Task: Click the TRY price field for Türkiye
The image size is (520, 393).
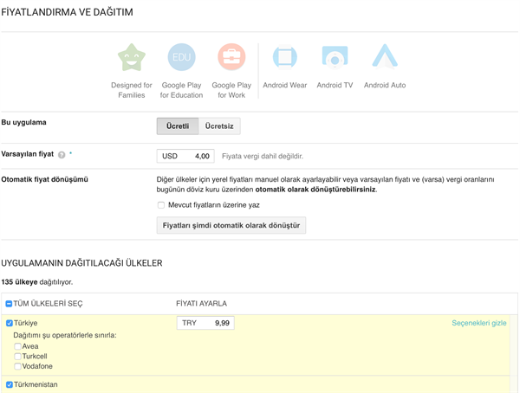Action: pos(205,323)
